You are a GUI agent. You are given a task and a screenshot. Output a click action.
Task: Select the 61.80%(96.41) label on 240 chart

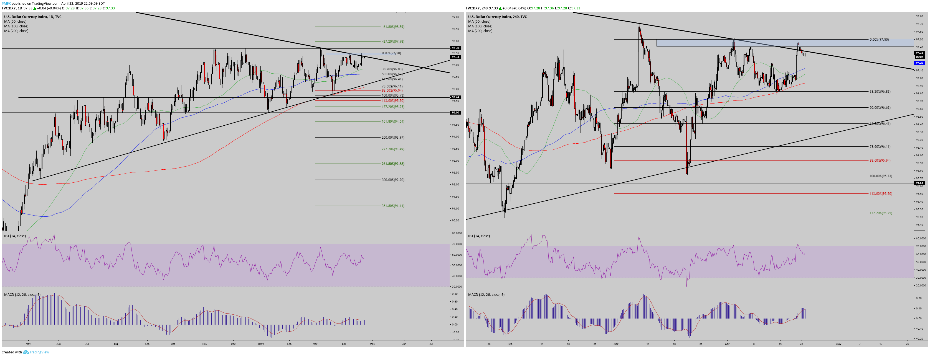point(880,123)
